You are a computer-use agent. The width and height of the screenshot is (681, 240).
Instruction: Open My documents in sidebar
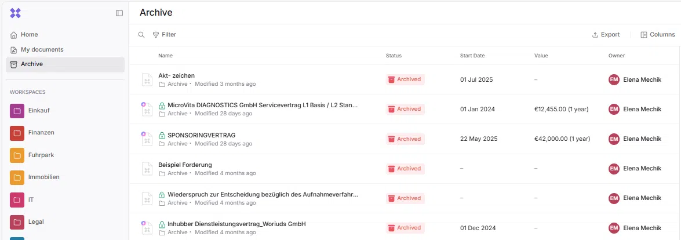(42, 50)
